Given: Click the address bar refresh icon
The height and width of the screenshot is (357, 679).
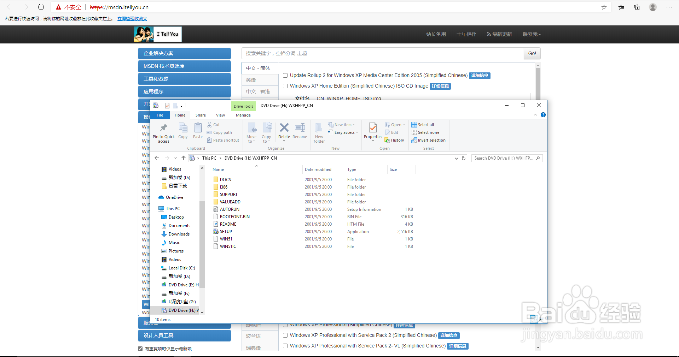Looking at the screenshot, I should click(x=464, y=158).
